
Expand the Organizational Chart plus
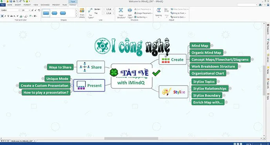pyautogui.click(x=228, y=73)
